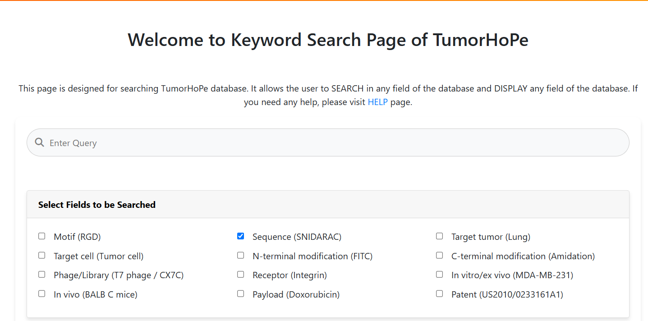Screen dimensions: 648x321
Task: Uncheck the Sequence (SNIDARAC) checkbox
Action: pos(240,236)
